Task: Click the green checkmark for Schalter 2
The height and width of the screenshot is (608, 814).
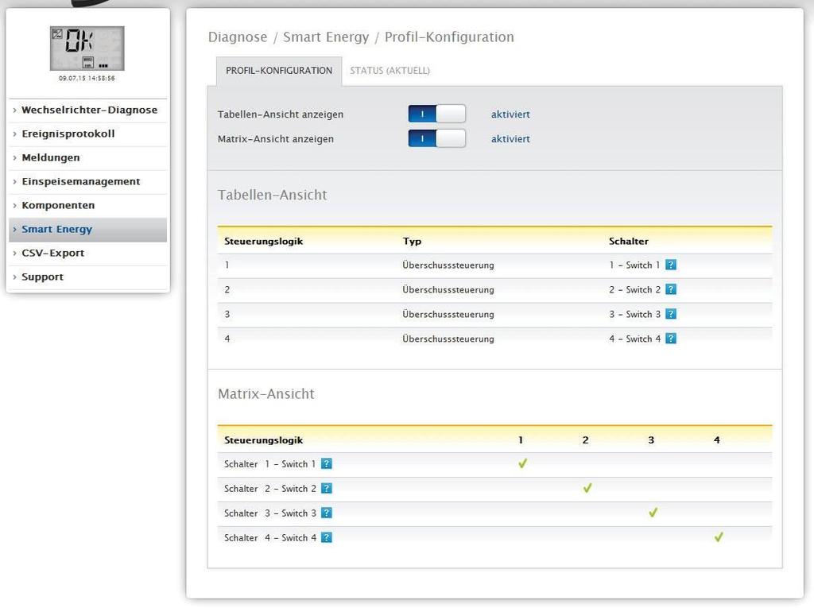Action: pos(587,488)
